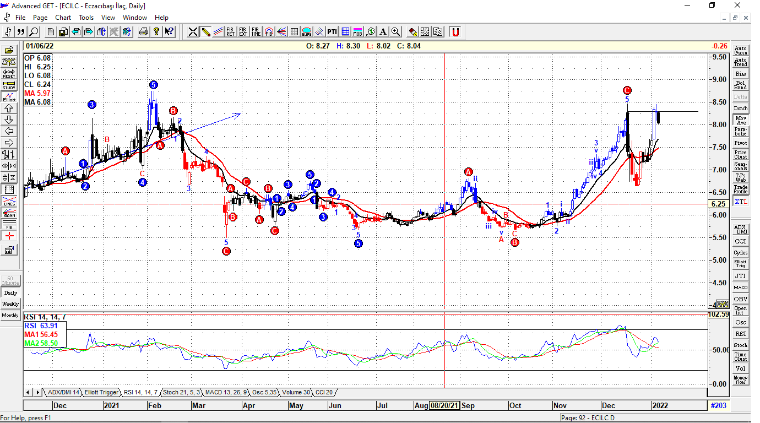Select the FIB EXT extension tool
This screenshot has width=760, height=423.
(x=243, y=32)
